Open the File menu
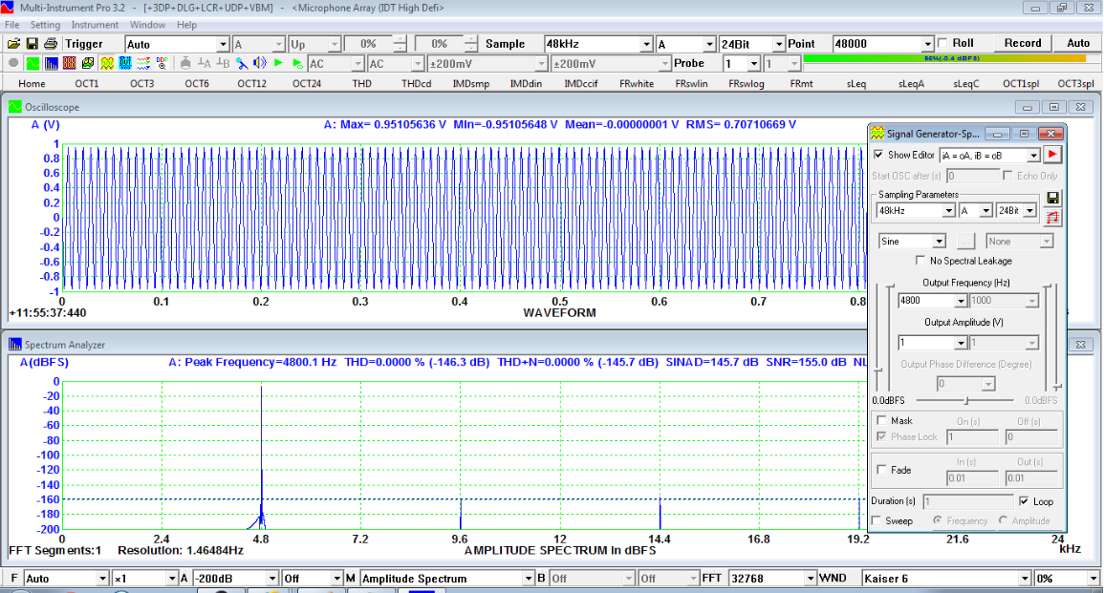 (x=12, y=25)
